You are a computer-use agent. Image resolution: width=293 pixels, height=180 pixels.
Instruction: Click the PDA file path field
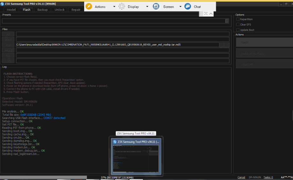click(118, 45)
